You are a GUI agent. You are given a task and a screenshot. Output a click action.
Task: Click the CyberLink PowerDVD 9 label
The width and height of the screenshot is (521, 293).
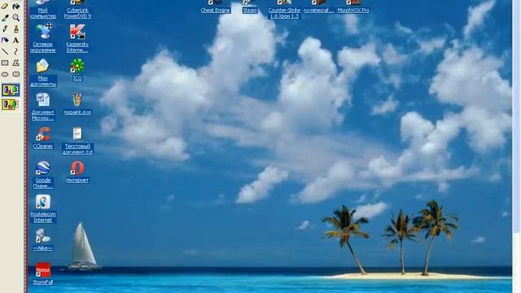(77, 13)
